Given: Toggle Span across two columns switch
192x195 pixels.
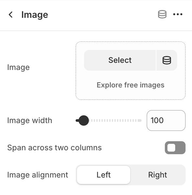Looking at the screenshot, I should (175, 148).
